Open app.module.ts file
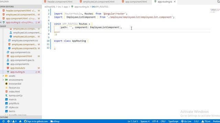 coord(18,68)
